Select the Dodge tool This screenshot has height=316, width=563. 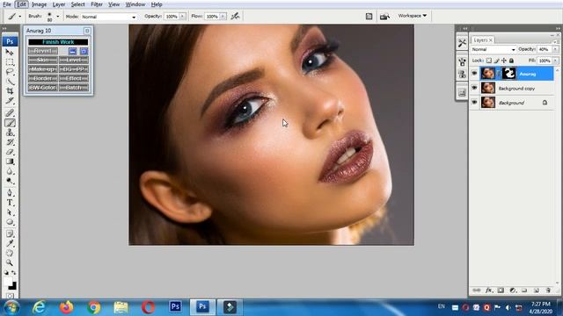10,181
